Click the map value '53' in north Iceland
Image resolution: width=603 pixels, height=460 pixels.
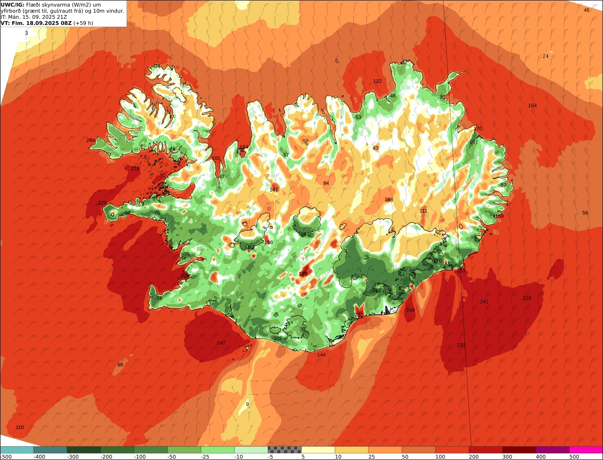[358, 117]
